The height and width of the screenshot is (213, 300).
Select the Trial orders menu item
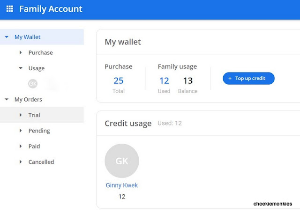click(x=34, y=115)
